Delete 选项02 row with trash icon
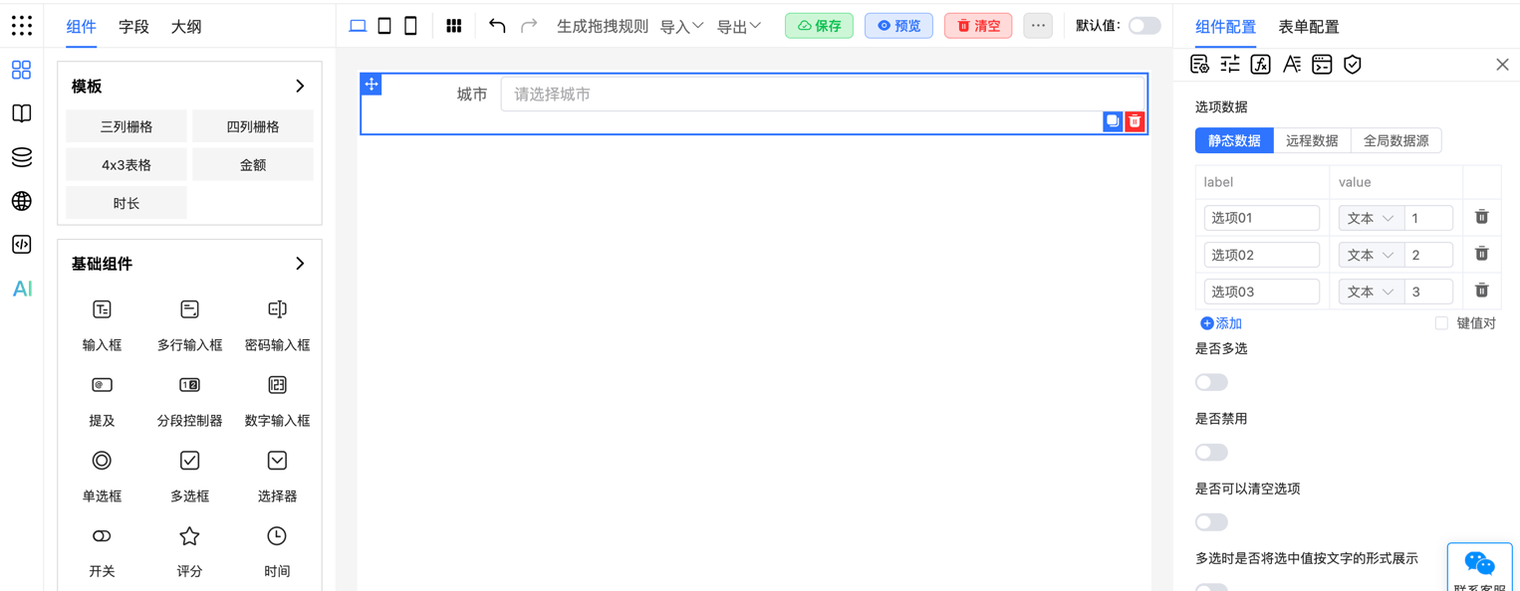This screenshot has width=1520, height=591. pyautogui.click(x=1481, y=254)
